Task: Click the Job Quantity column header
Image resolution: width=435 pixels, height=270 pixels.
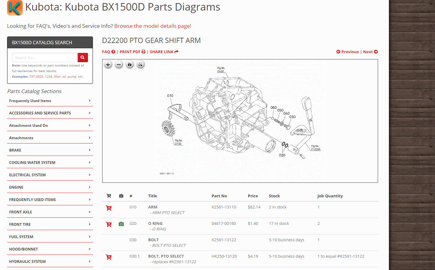Action: point(330,196)
